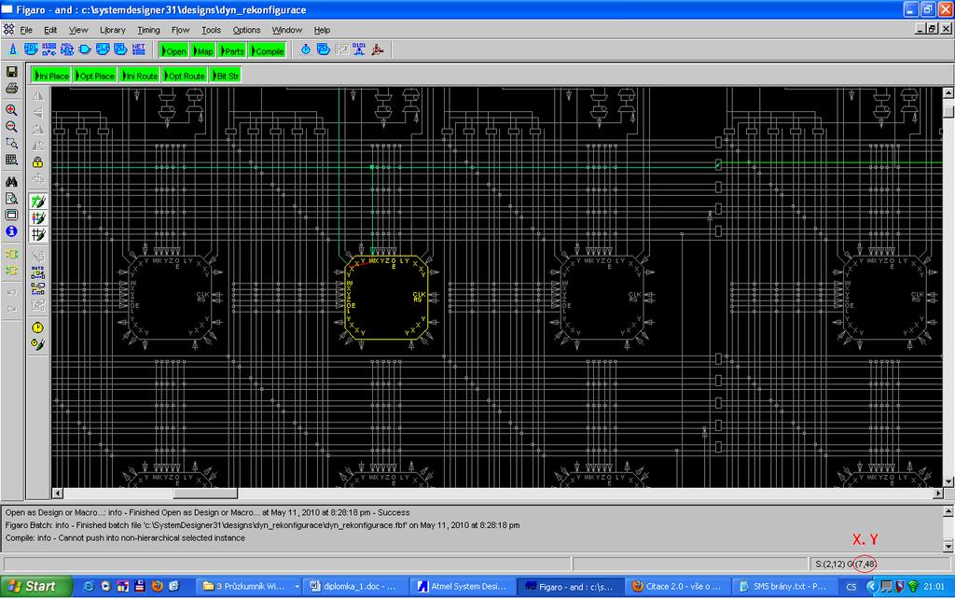Viewport: 955px width, 599px height.
Task: Click the red Acrobat PDF icon
Action: pyautogui.click(x=378, y=49)
